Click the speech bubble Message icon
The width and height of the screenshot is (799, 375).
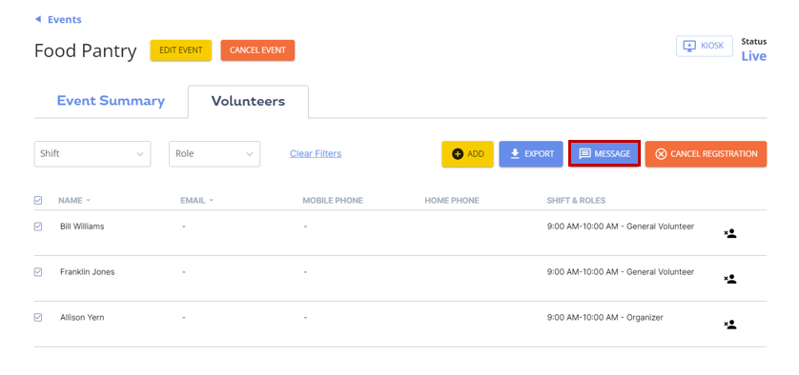tap(585, 153)
